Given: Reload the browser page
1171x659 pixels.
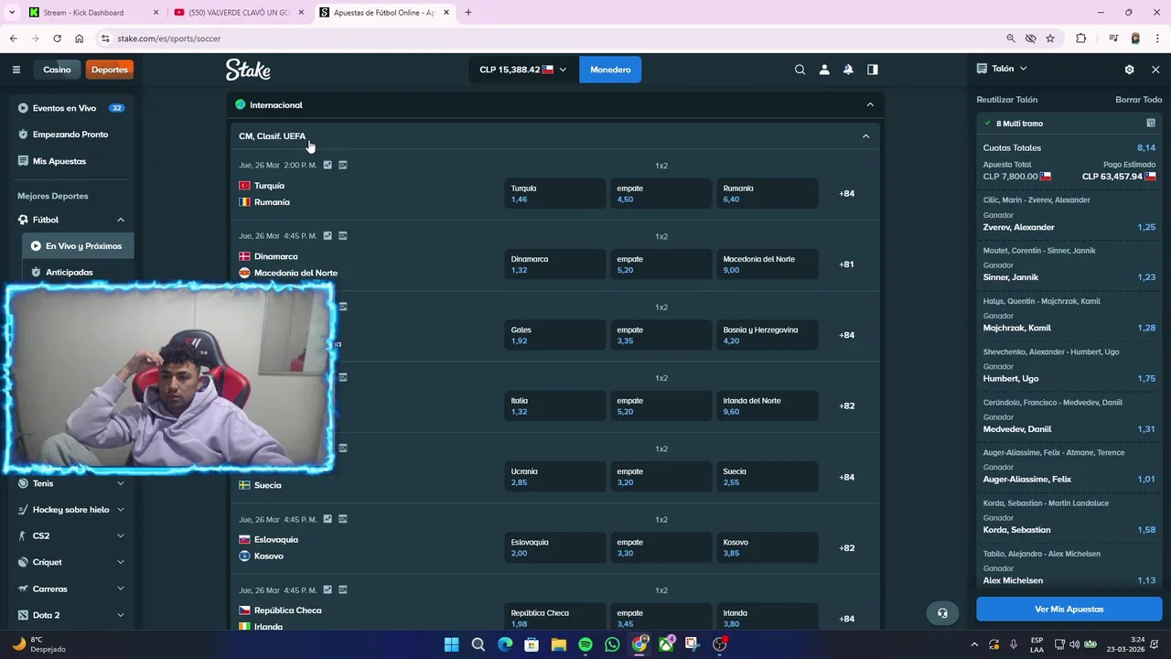Looking at the screenshot, I should [x=57, y=38].
